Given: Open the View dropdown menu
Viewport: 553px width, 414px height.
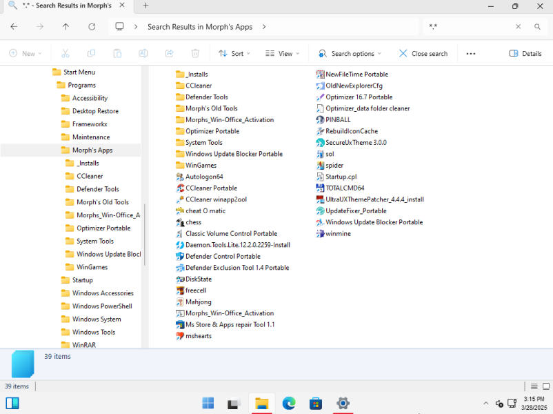Looking at the screenshot, I should (282, 54).
